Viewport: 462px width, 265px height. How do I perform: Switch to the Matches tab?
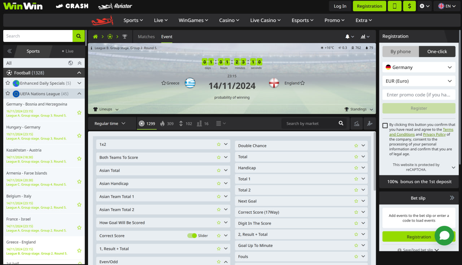(146, 37)
